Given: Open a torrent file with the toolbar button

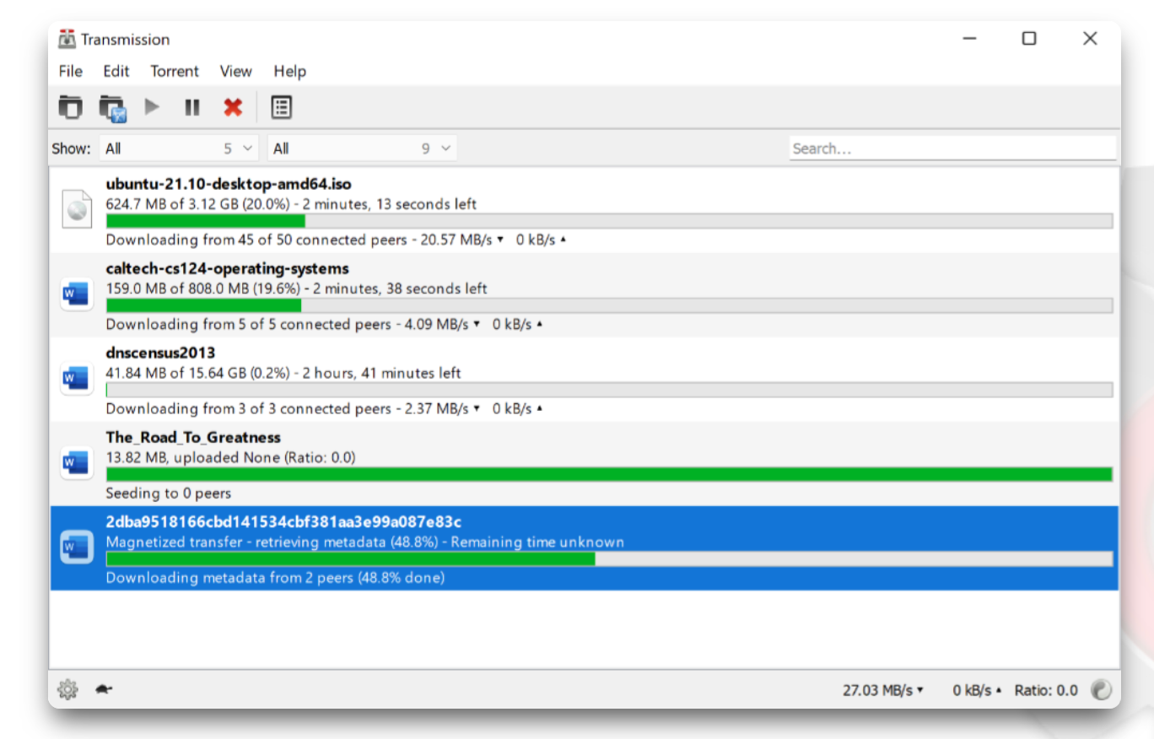Looking at the screenshot, I should [70, 107].
